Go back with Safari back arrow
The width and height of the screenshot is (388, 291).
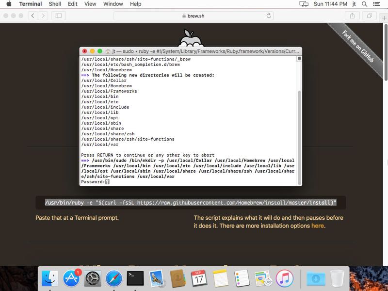pyautogui.click(x=32, y=16)
